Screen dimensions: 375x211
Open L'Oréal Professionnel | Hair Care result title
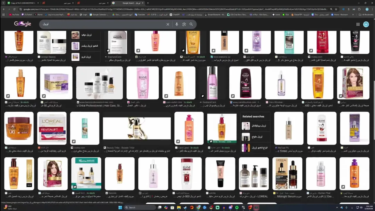99,105
